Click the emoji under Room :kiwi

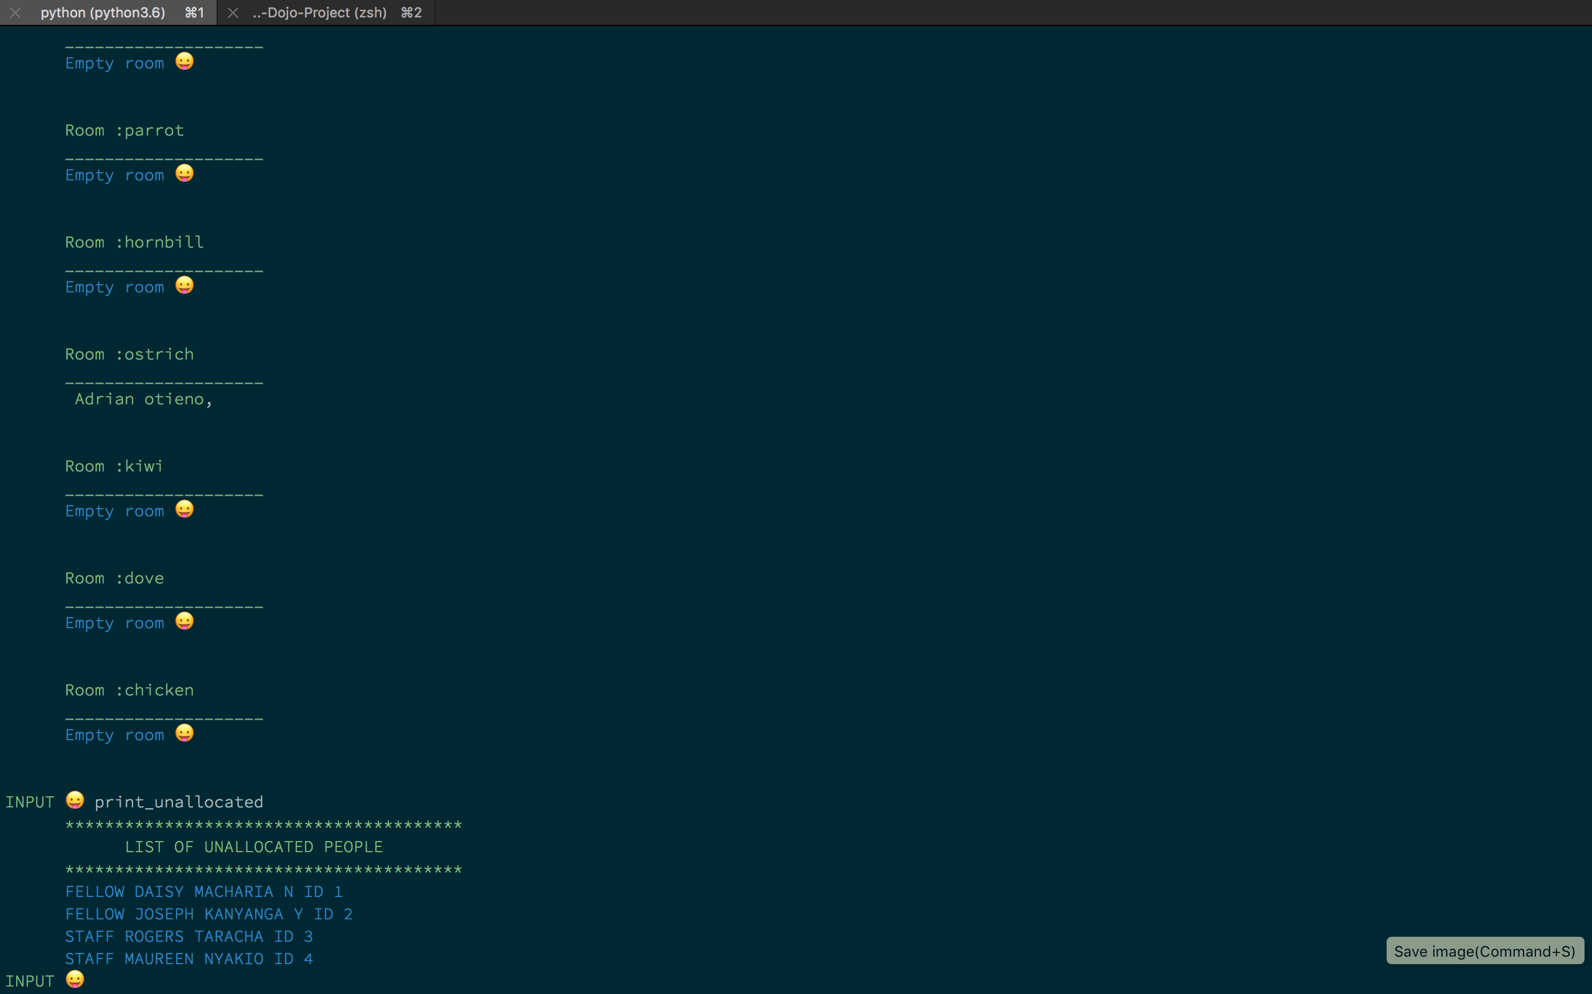coord(184,509)
